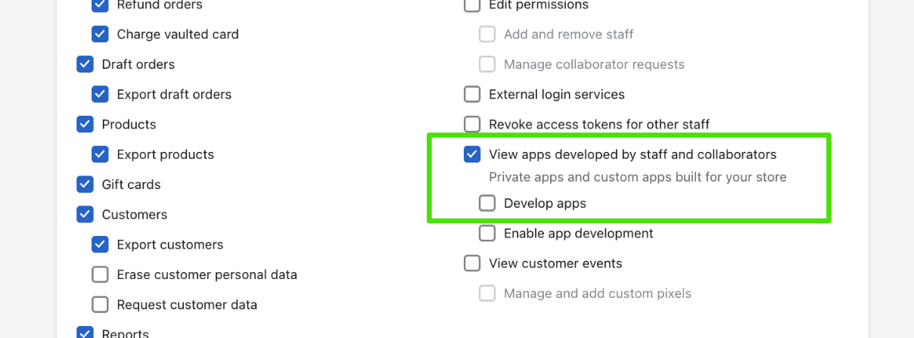Enable Erase customer personal data
This screenshot has height=338, width=914.
(x=100, y=274)
